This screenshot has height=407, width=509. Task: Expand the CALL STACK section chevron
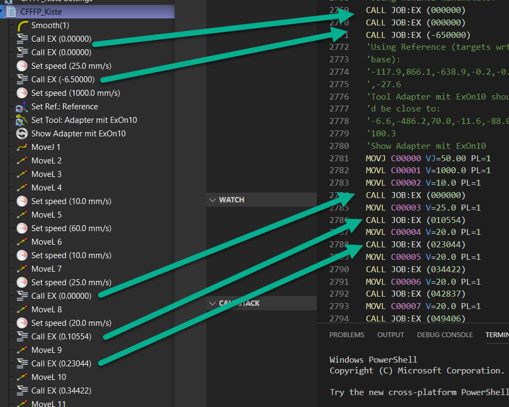click(x=212, y=304)
